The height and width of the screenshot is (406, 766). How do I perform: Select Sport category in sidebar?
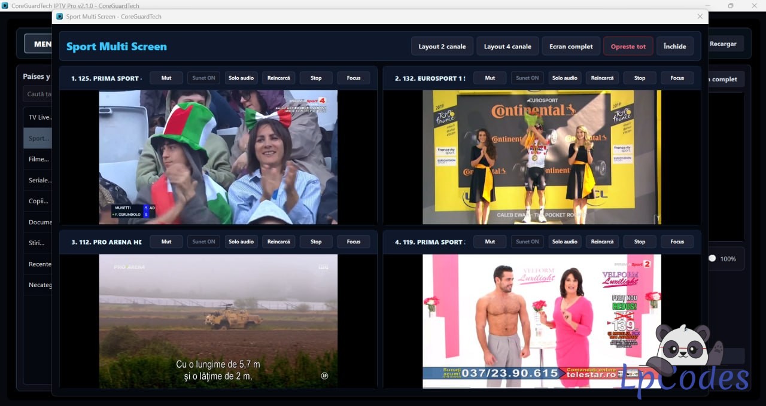pos(38,138)
